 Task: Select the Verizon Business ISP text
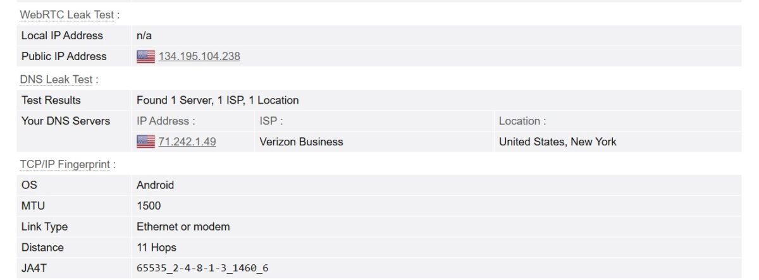point(301,142)
